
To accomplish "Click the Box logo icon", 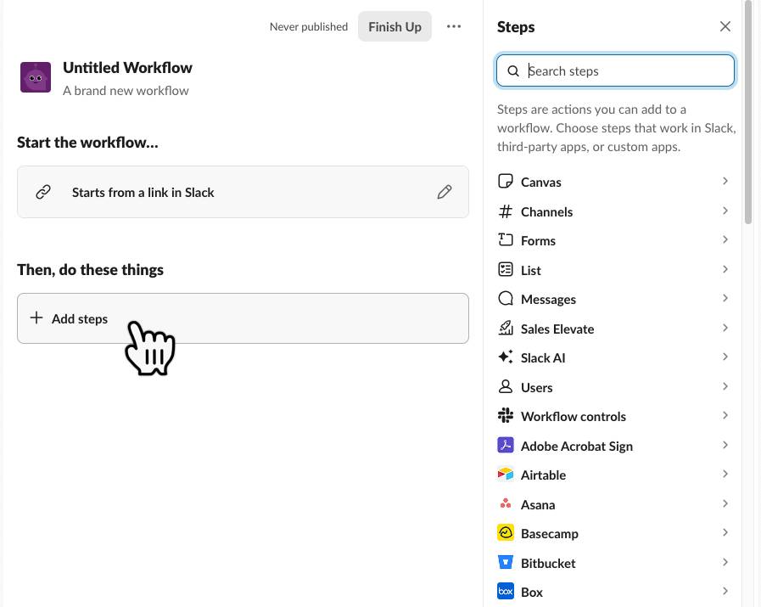I will [506, 592].
